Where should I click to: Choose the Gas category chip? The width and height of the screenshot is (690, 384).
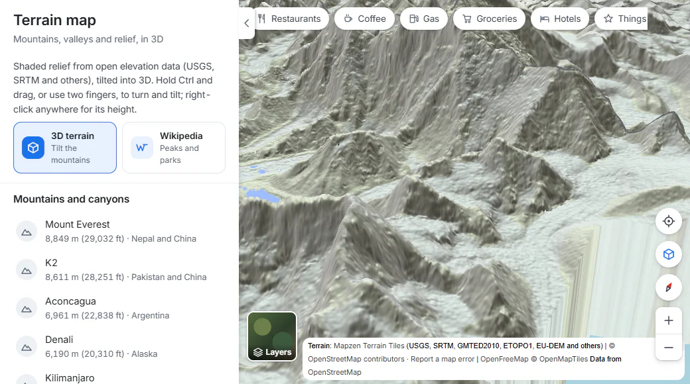424,19
